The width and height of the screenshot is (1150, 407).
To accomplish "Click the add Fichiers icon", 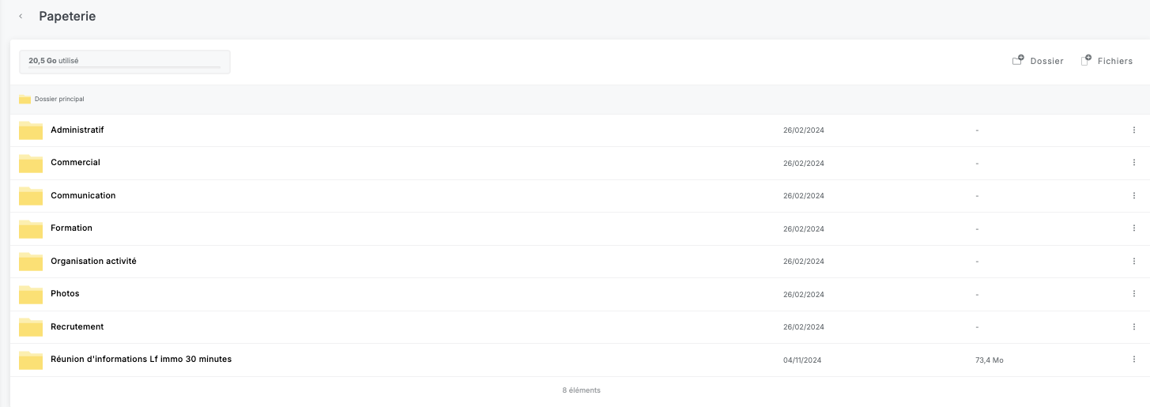I will click(x=1086, y=61).
